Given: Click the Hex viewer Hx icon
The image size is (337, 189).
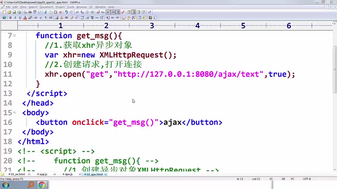Looking at the screenshot, I should 103,12.
